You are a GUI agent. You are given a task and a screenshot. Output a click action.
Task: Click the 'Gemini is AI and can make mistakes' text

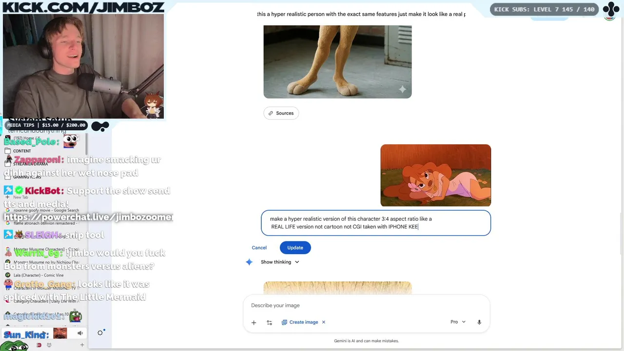[366, 341]
